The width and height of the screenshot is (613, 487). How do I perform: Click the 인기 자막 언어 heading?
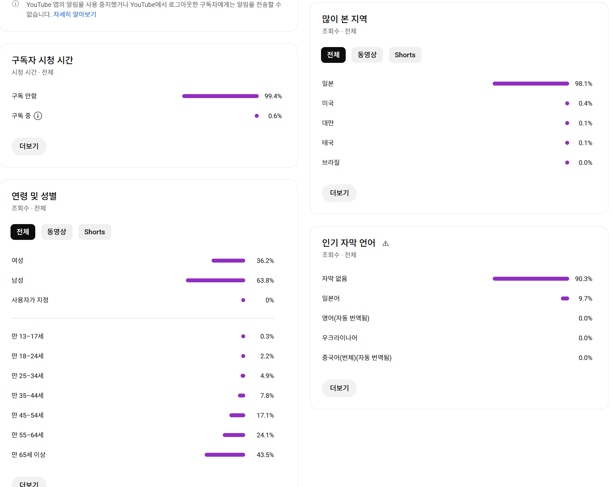pos(349,243)
